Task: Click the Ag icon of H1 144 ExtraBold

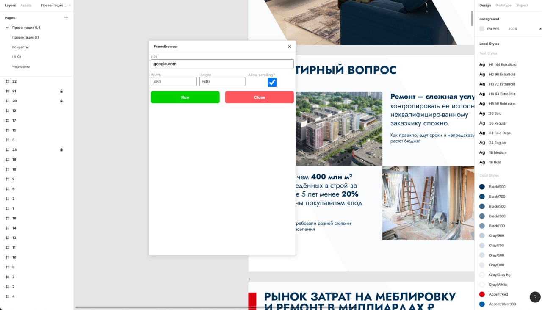Action: coord(482,64)
